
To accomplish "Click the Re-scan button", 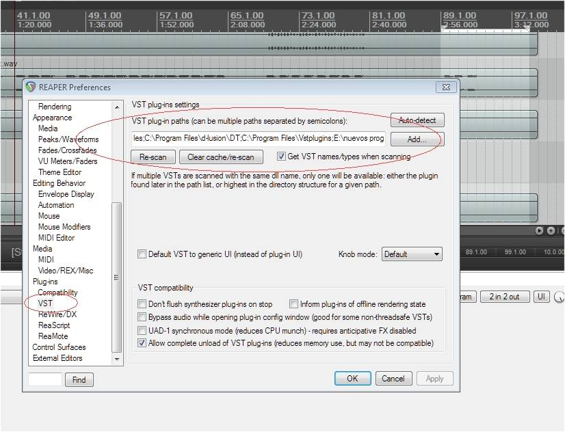I will click(x=153, y=157).
